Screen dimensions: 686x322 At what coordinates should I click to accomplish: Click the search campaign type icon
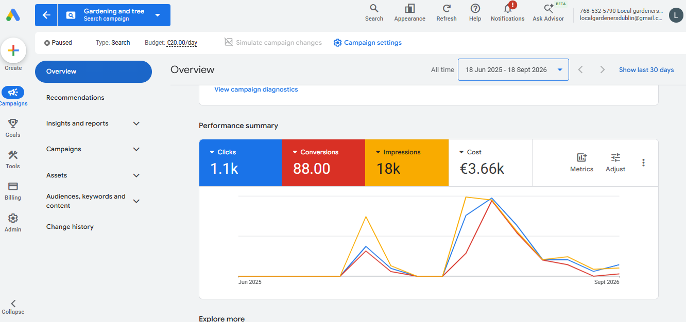[x=71, y=15]
